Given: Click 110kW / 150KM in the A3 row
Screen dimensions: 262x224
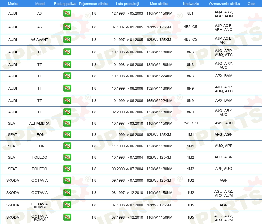Looking at the screenshot, I should [159, 13].
